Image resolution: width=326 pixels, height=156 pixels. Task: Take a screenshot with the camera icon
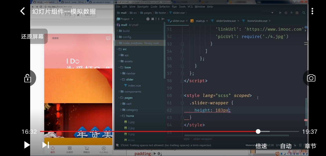click(x=311, y=78)
